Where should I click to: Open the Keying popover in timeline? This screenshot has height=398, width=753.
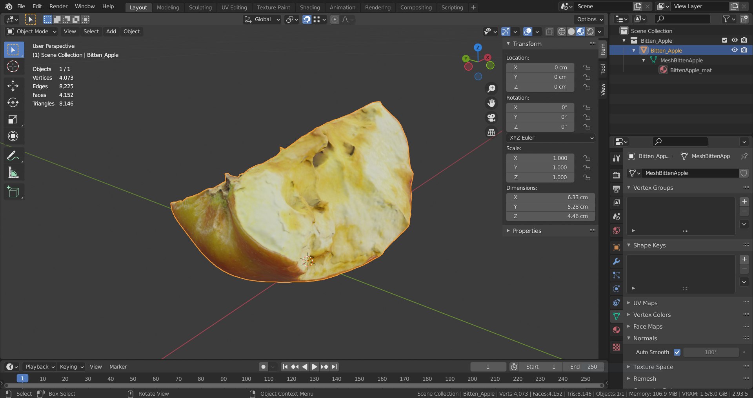[72, 367]
